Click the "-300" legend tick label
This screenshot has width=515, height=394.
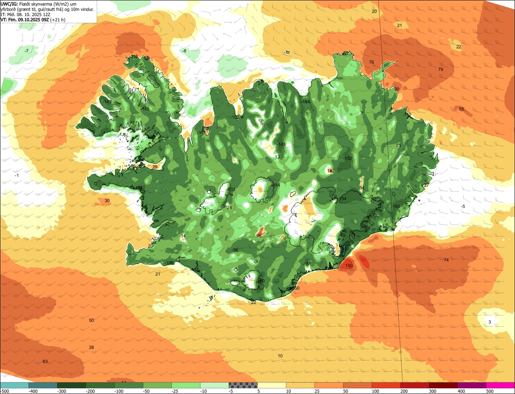tap(62, 391)
